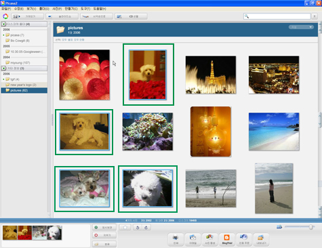
Task: Toggle the star rating button
Action: (x=125, y=228)
